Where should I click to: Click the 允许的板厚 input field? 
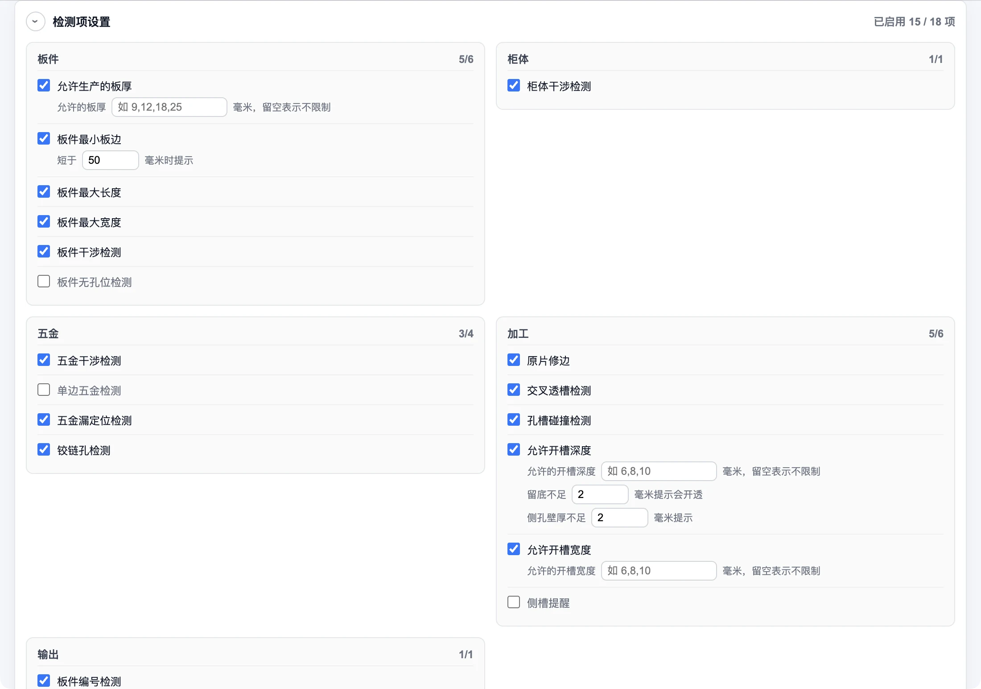click(x=169, y=107)
